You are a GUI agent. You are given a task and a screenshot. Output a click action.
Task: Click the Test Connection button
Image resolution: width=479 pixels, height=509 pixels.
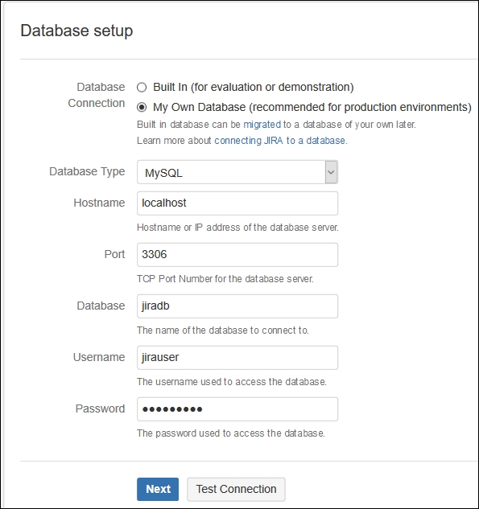[x=236, y=489]
